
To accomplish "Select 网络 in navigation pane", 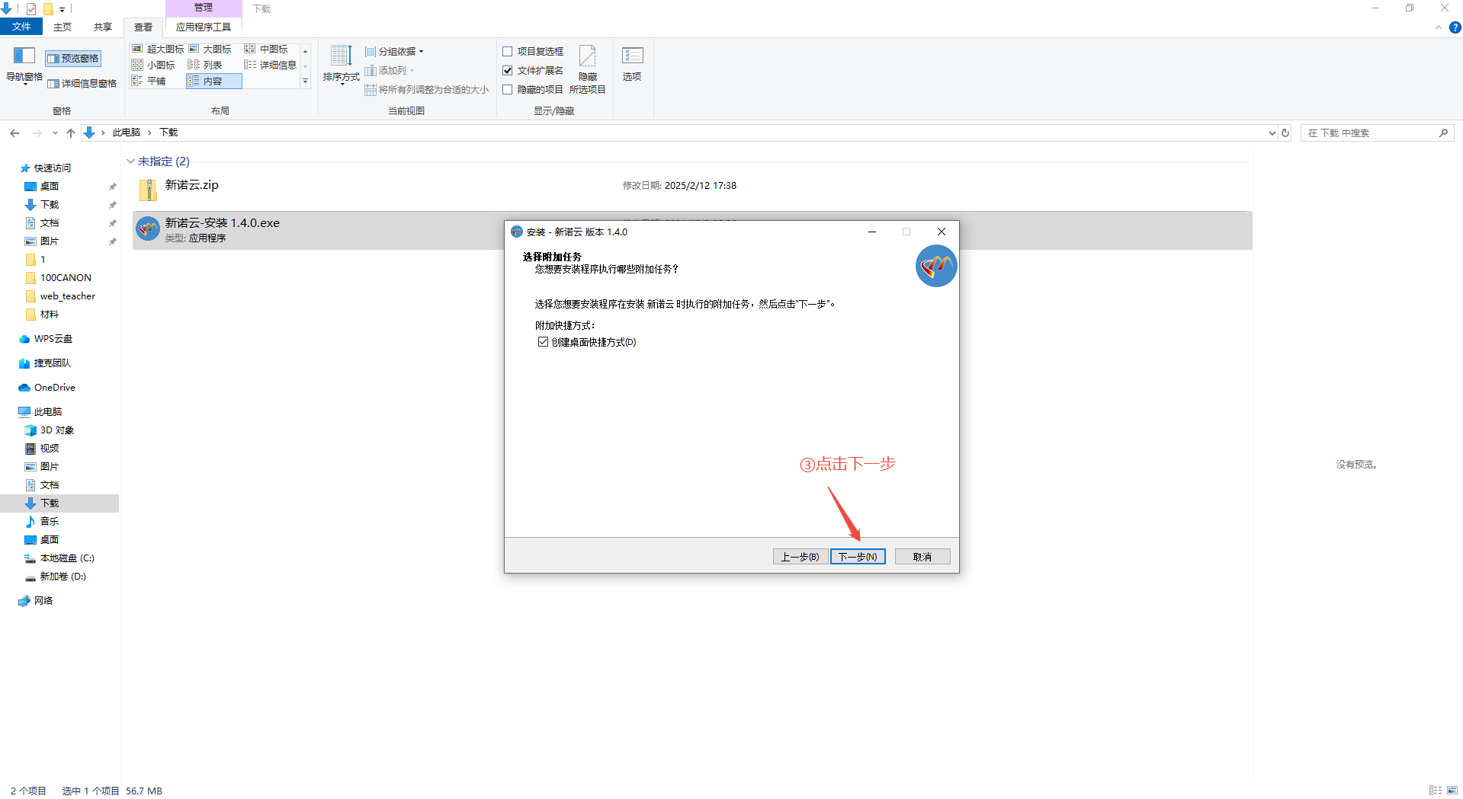I will click(x=43, y=601).
